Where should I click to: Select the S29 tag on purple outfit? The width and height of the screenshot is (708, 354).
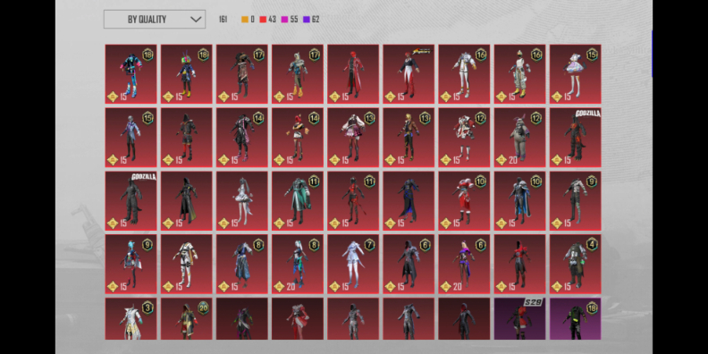point(534,302)
